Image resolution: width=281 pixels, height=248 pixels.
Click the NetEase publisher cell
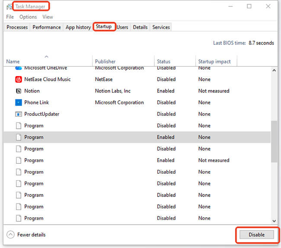pyautogui.click(x=104, y=79)
